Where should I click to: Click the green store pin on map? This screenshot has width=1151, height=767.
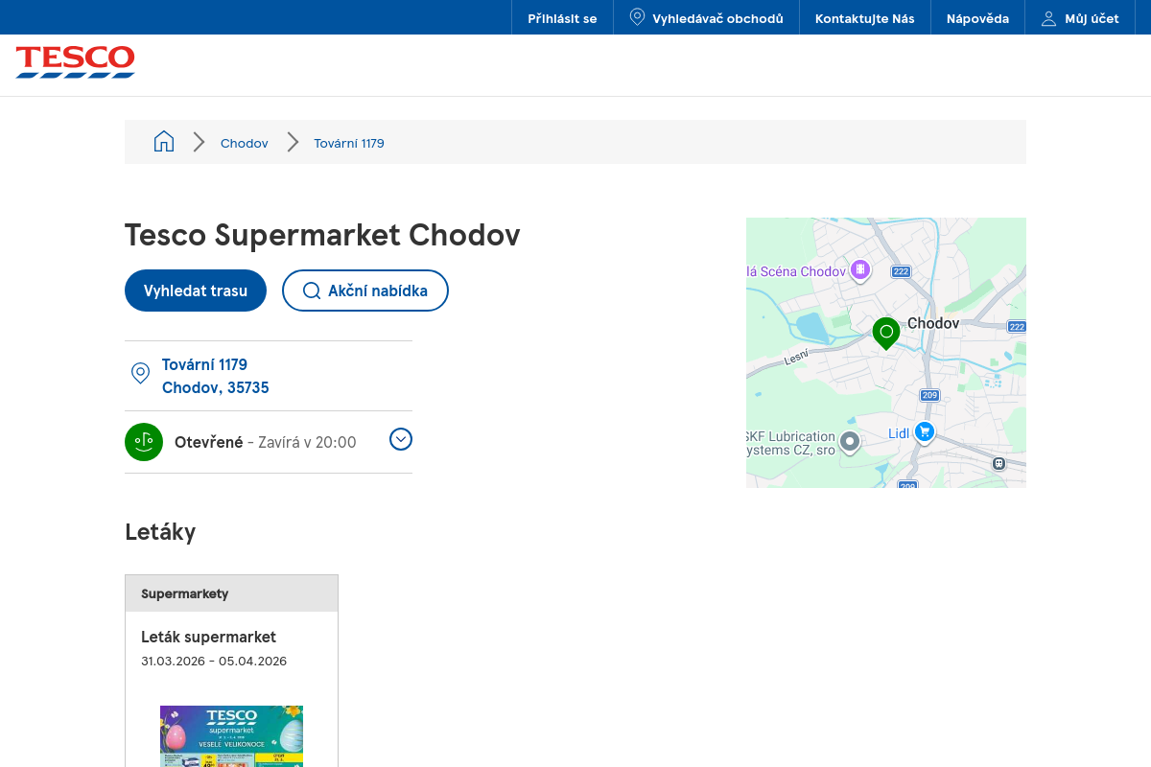(885, 332)
